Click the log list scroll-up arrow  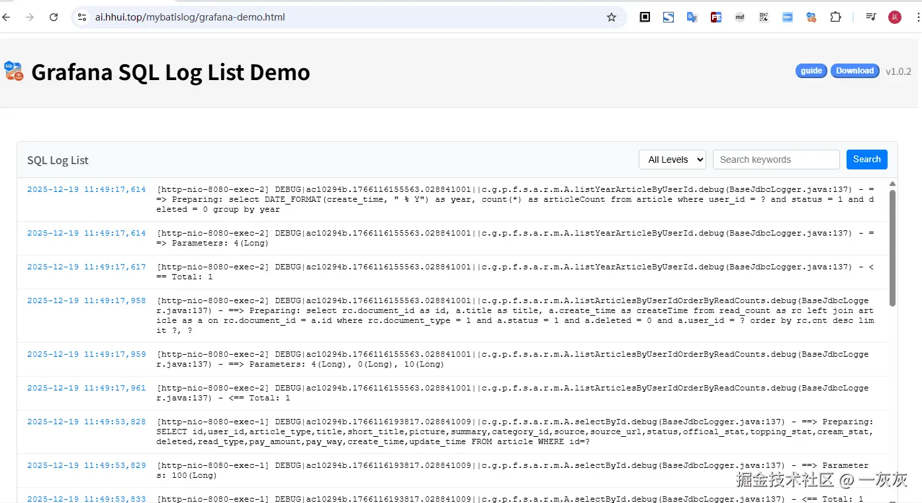892,184
